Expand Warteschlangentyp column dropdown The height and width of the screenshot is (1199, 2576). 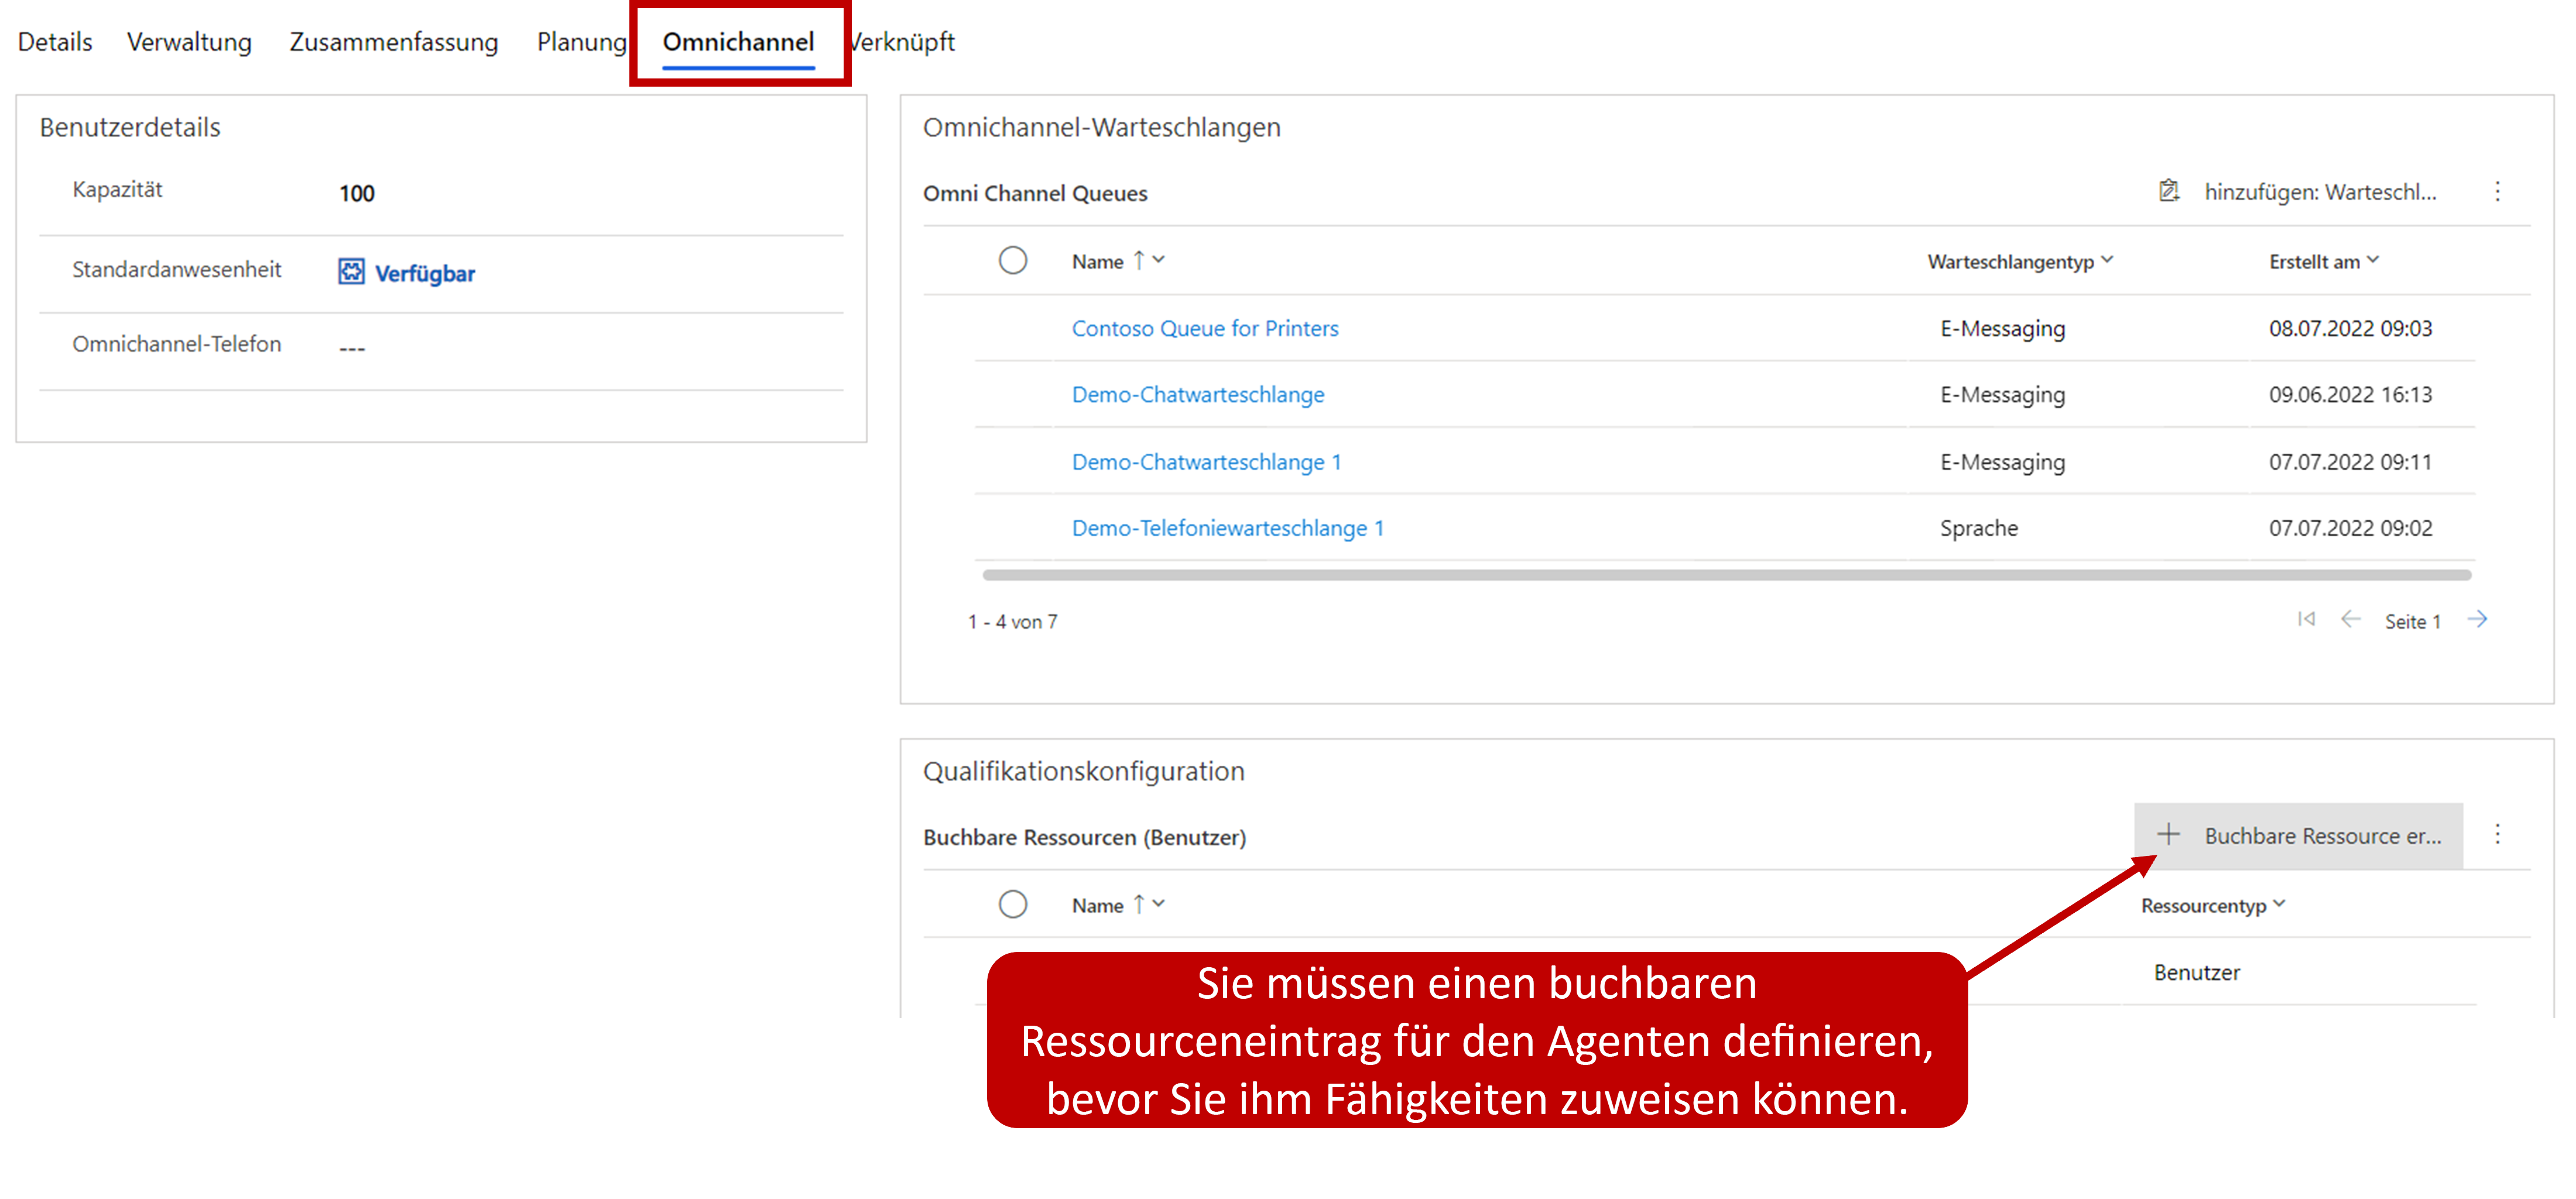tap(2107, 260)
